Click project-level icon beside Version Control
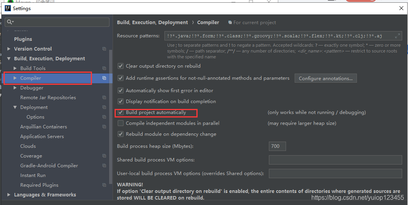Viewport: 408px width, 205px height. 104,49
